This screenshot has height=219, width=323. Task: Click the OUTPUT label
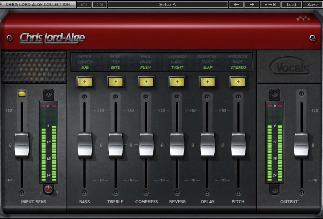289,202
